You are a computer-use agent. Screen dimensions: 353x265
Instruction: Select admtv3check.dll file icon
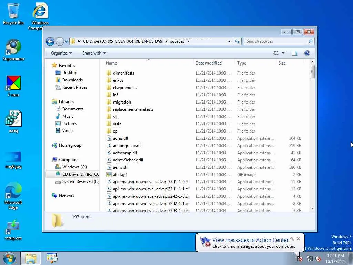109,160
